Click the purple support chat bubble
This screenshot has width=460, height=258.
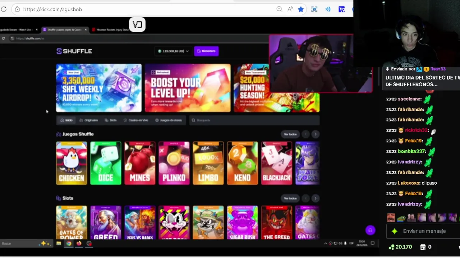coord(370,230)
